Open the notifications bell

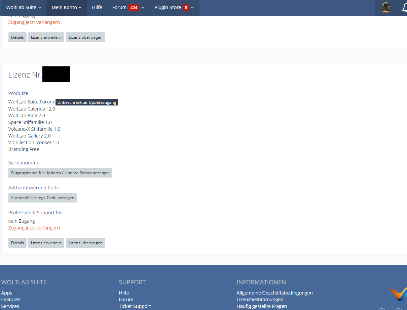(404, 7)
